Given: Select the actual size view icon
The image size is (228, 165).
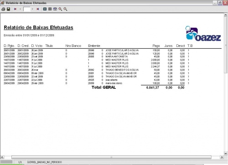Looking at the screenshot, I should tap(45, 9).
